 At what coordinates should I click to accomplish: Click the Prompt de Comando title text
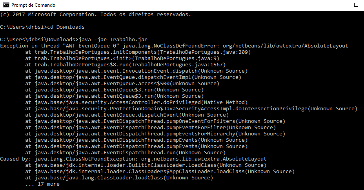[33, 5]
